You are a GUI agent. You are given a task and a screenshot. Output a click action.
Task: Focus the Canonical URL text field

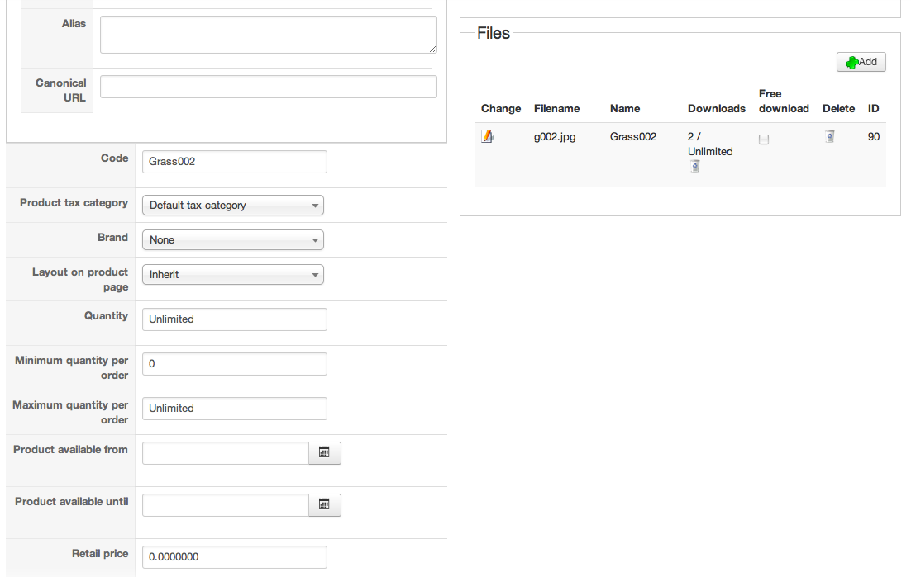[268, 87]
